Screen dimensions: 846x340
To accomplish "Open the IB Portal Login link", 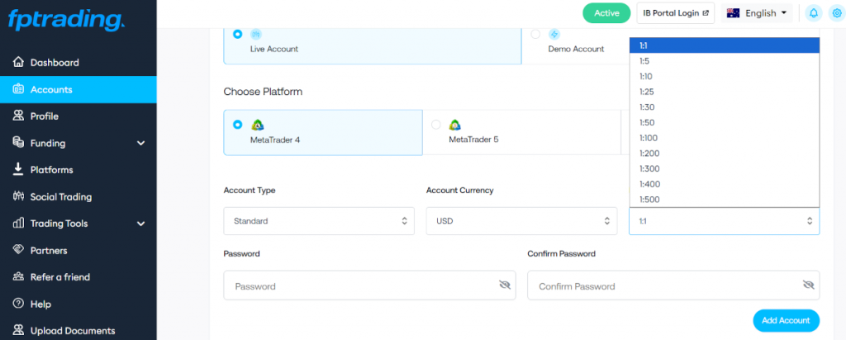I will pyautogui.click(x=676, y=13).
